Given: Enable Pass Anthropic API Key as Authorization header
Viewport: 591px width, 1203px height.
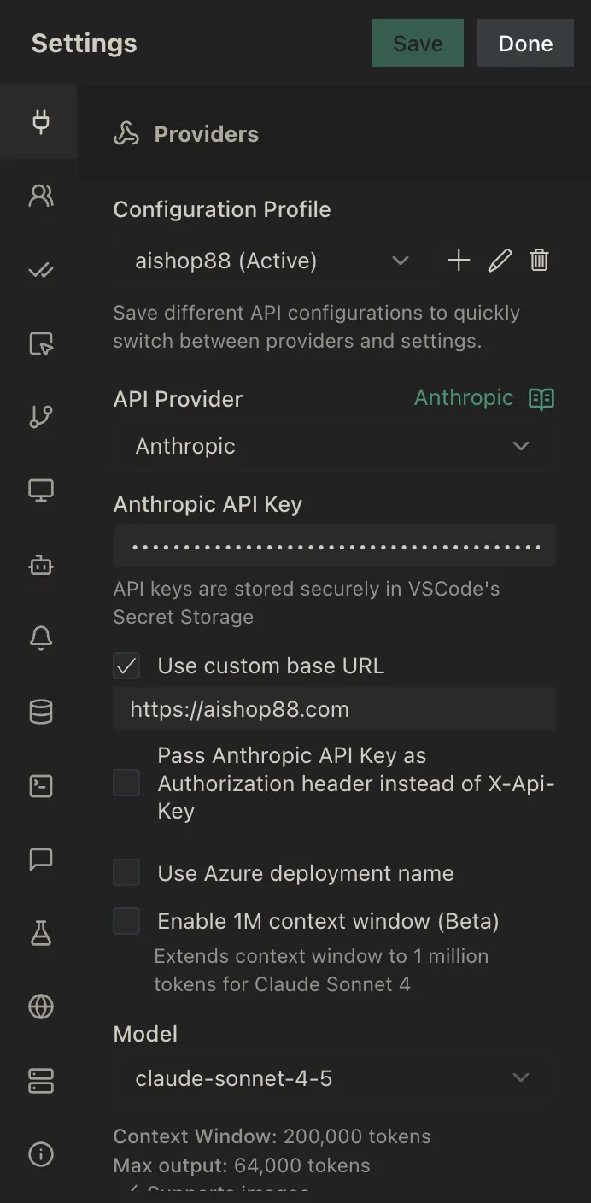Looking at the screenshot, I should click(x=126, y=783).
